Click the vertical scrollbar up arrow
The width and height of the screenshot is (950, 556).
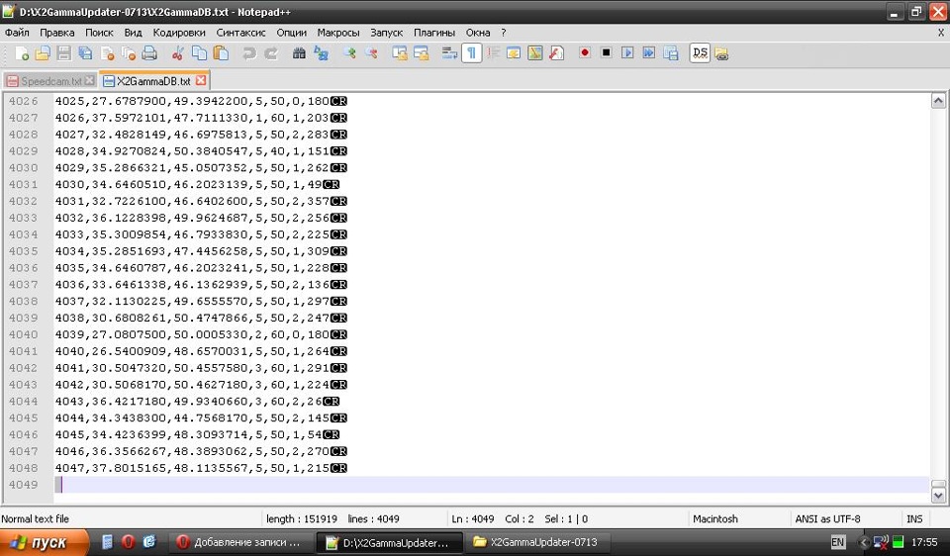(938, 101)
